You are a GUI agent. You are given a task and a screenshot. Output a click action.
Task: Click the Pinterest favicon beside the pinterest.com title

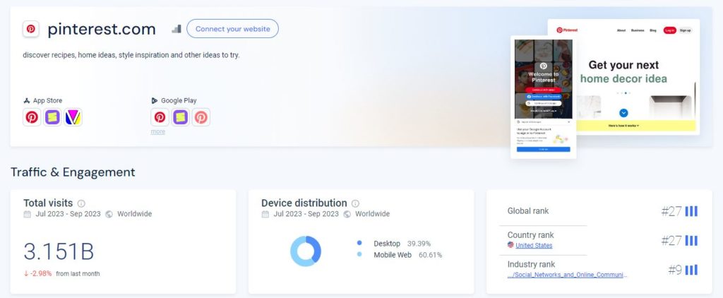[x=31, y=29]
